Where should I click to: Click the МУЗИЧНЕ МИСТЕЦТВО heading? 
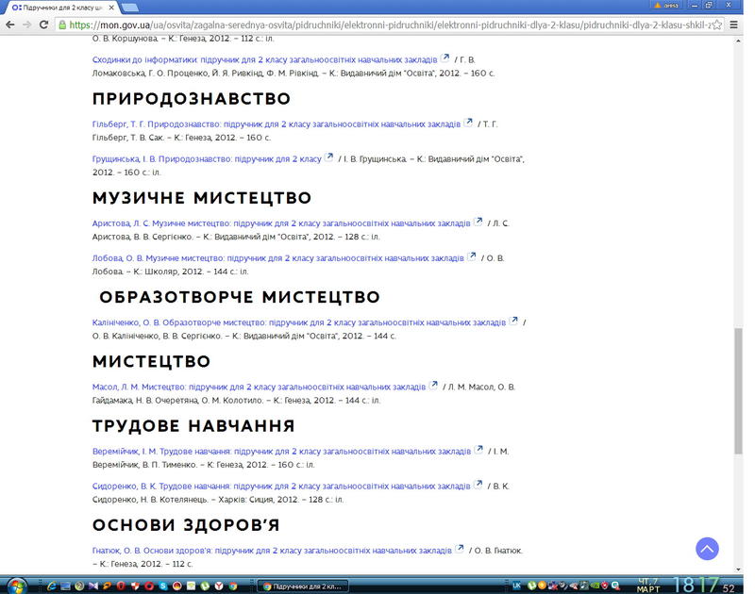[x=202, y=198]
